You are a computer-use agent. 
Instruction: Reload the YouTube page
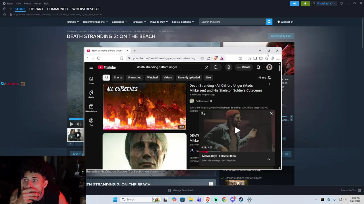point(99,58)
